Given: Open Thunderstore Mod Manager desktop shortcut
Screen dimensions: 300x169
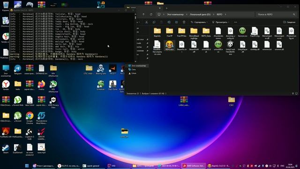Looking at the screenshot, I should tap(41, 118).
